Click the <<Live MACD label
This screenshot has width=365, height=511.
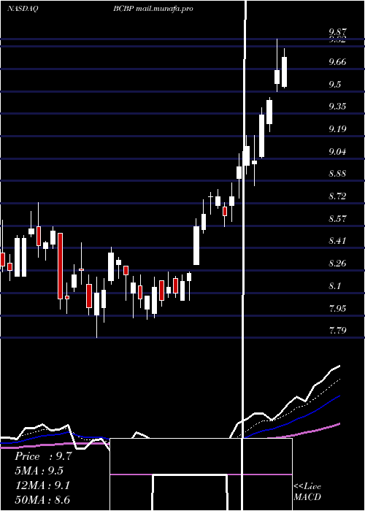(307, 492)
